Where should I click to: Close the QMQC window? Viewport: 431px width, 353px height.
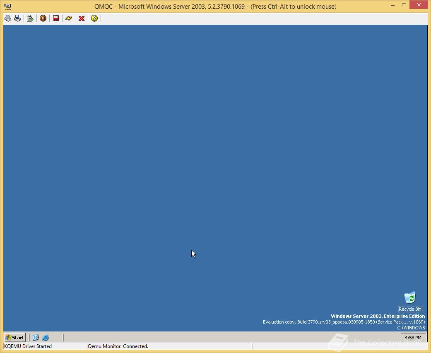pos(419,5)
